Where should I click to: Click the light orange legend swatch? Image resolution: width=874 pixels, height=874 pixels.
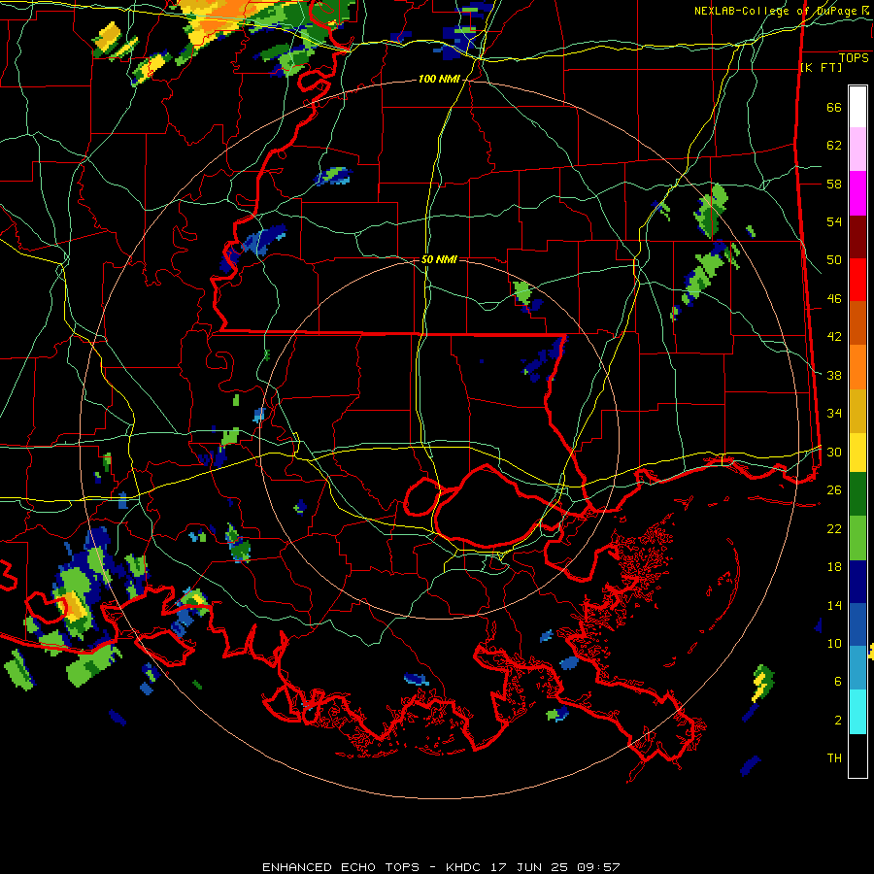click(x=857, y=367)
